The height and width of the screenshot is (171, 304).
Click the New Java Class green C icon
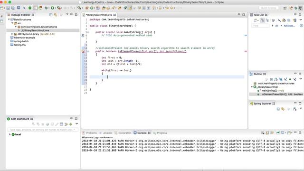tap(92, 8)
